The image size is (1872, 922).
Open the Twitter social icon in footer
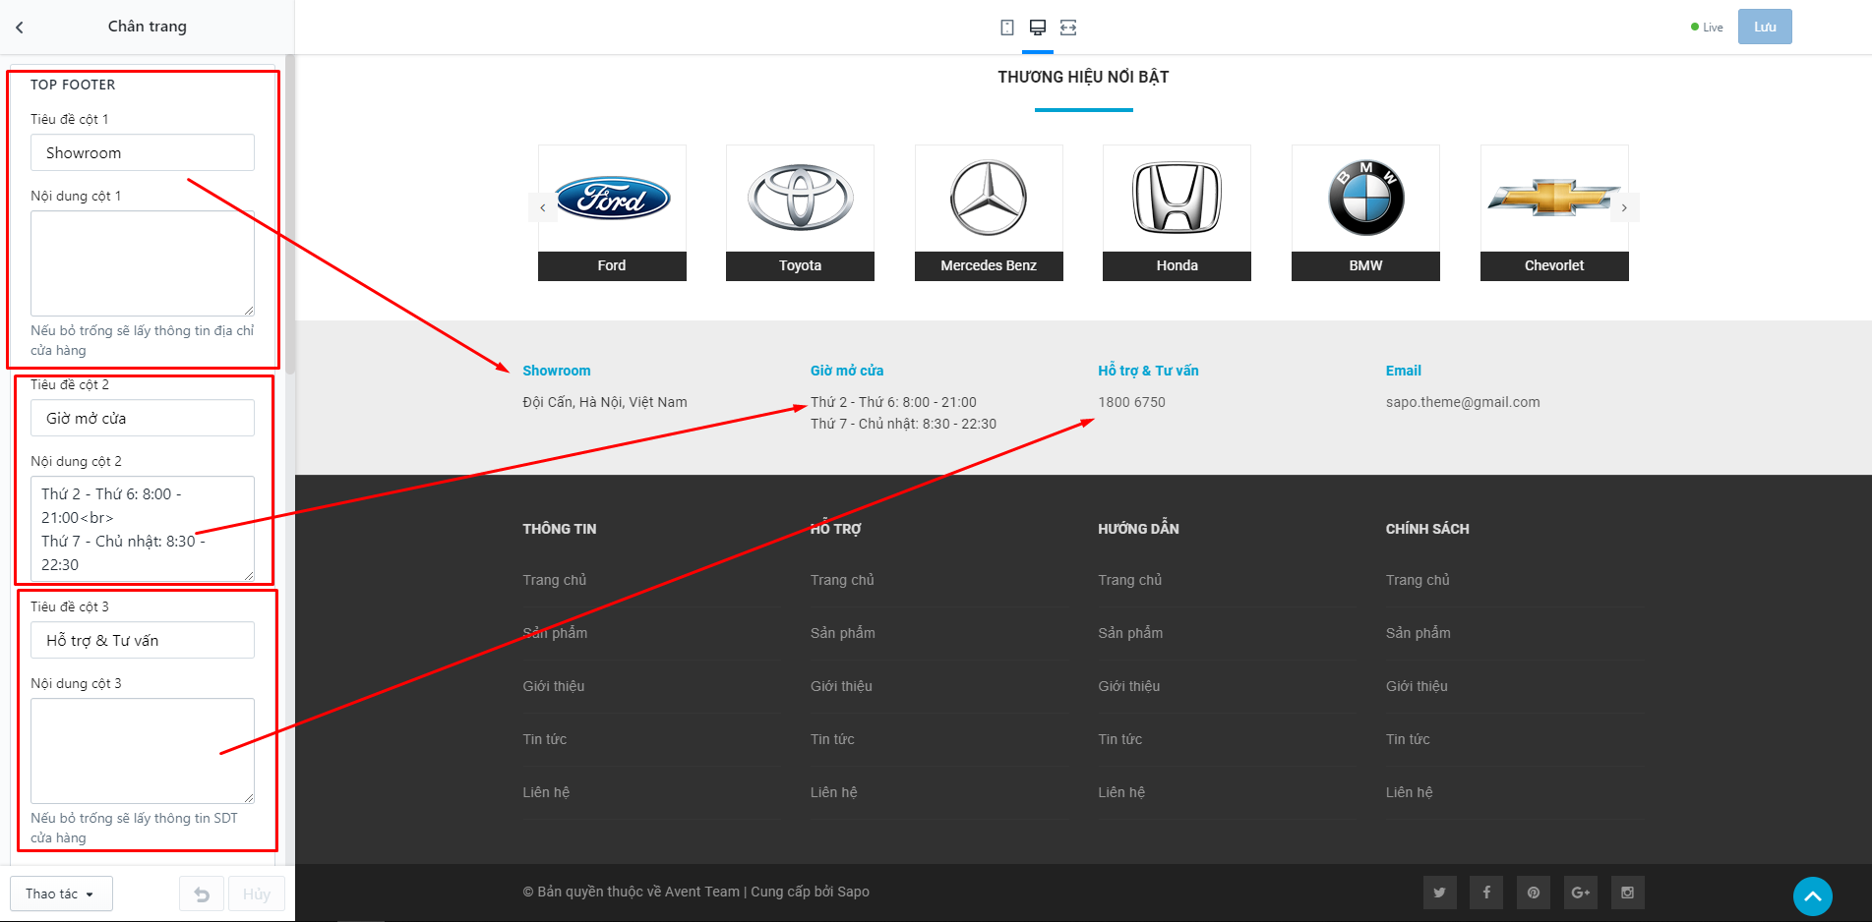[x=1439, y=893]
